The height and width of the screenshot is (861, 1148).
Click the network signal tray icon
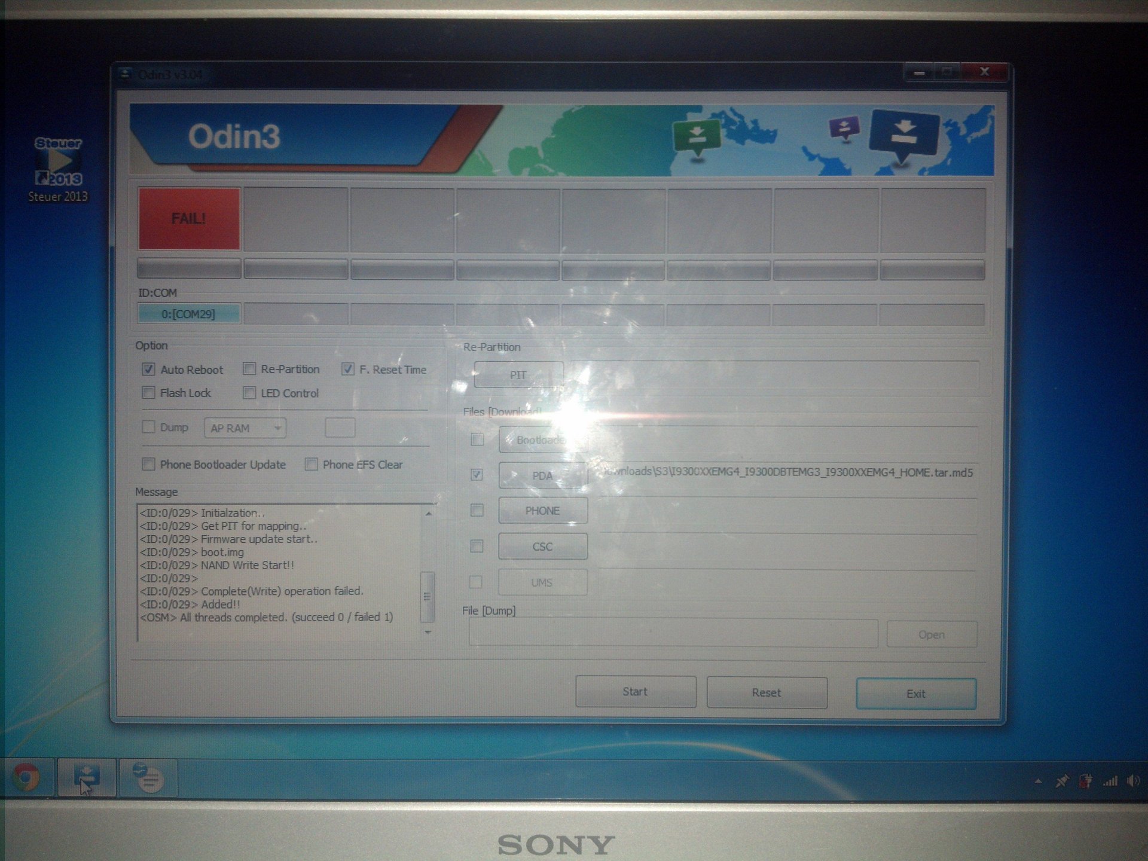[1110, 781]
